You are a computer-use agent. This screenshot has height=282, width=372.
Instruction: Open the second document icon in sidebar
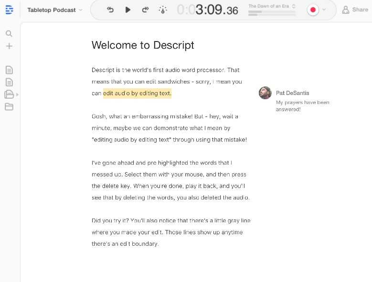click(x=9, y=82)
